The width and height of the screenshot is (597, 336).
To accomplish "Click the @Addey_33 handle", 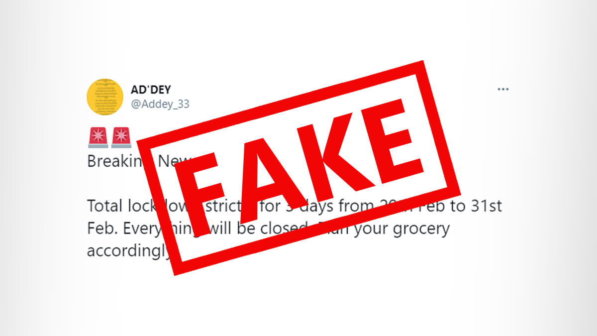I will click(x=160, y=104).
